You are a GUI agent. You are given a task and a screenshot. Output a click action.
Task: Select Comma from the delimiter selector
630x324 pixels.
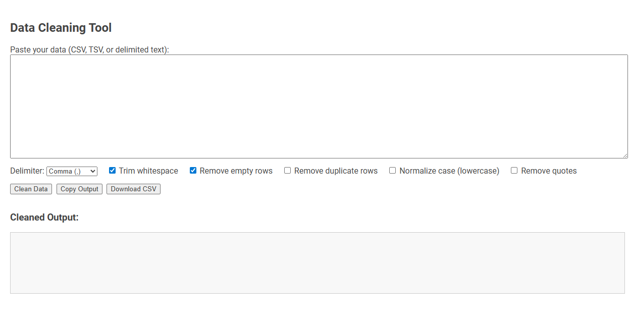(x=72, y=171)
